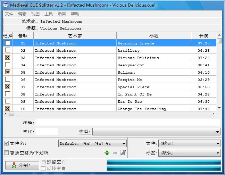Image resolution: width=225 pixels, height=175 pixels.
Task: Uncheck track 10 Change The Formality
Action: tap(8, 108)
